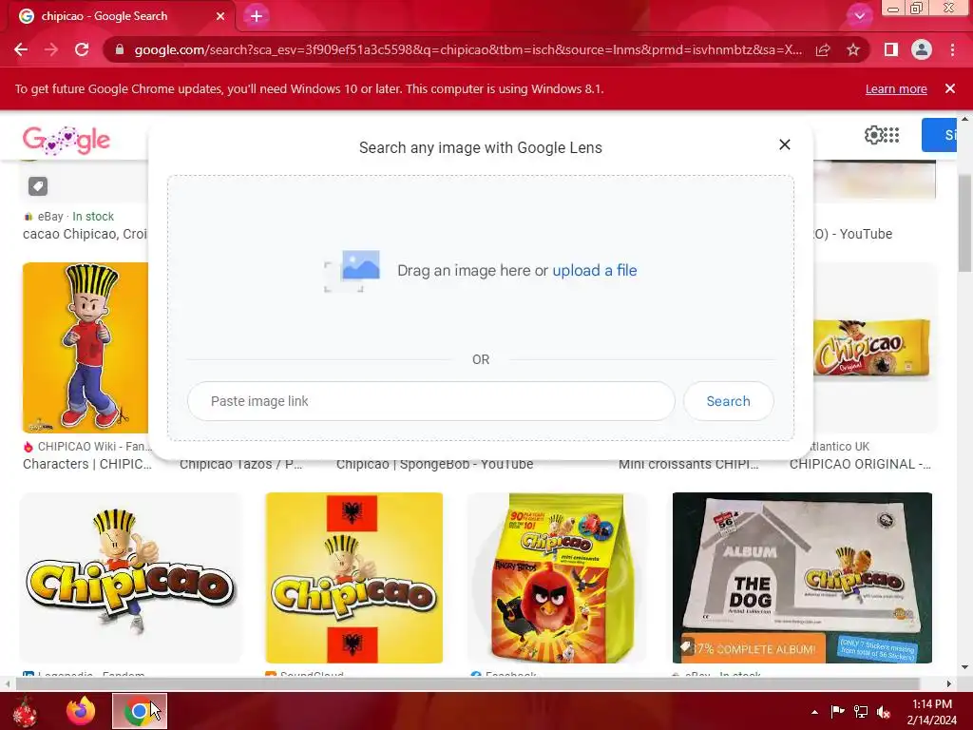This screenshot has height=730, width=973.
Task: Follow the Learn more link
Action: pos(896,88)
